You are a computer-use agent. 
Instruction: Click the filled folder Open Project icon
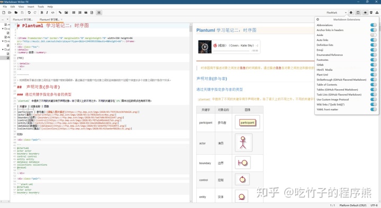[16, 13]
